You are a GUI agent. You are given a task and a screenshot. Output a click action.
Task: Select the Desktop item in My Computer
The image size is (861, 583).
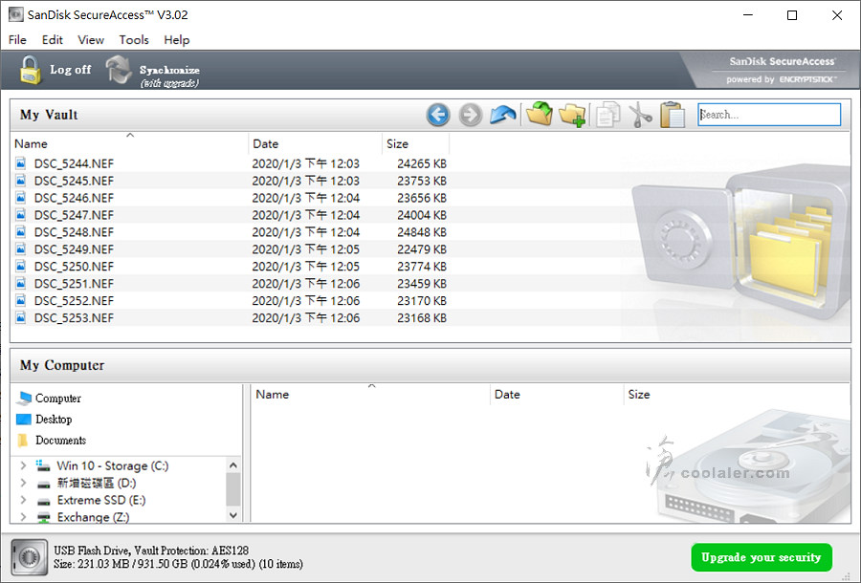(53, 420)
